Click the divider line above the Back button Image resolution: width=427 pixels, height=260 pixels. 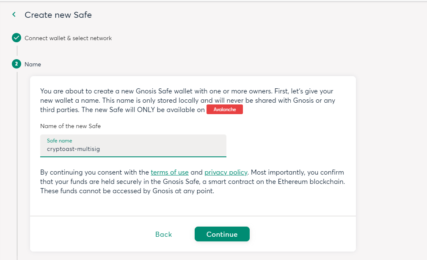click(193, 216)
